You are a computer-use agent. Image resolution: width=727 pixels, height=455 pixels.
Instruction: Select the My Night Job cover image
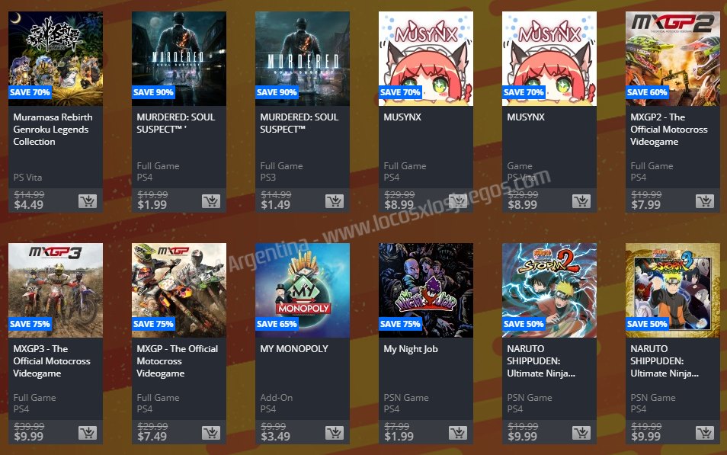426,290
